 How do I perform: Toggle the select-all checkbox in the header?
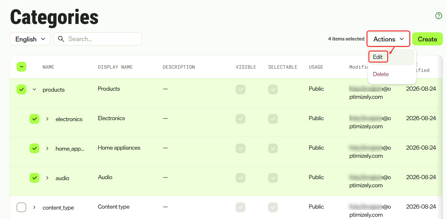(21, 67)
